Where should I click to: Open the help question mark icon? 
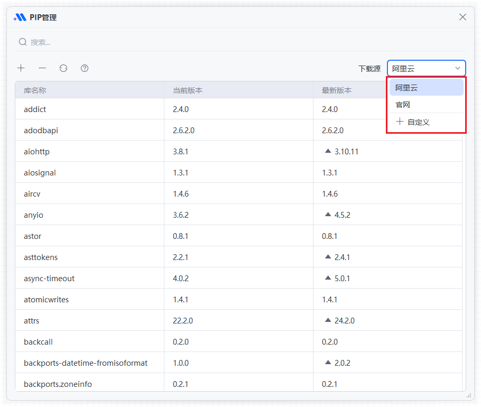pyautogui.click(x=85, y=68)
